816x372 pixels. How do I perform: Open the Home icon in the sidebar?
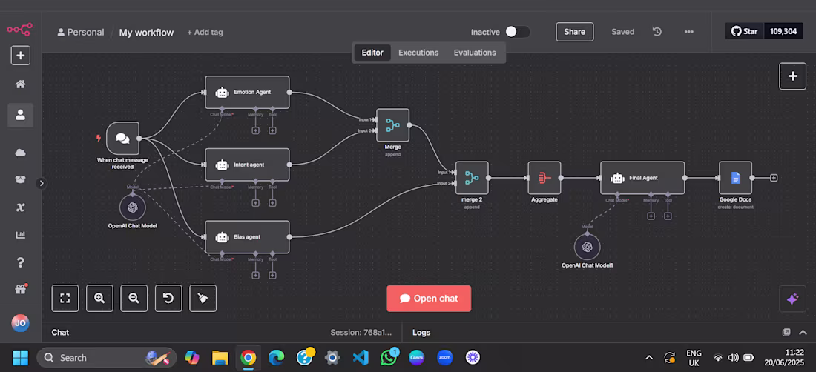coord(20,84)
